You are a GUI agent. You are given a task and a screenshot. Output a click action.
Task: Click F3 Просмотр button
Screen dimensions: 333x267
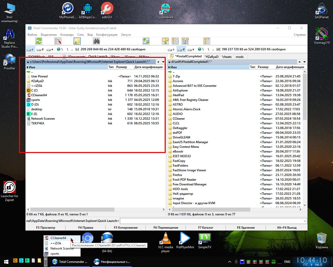[x=46, y=228]
